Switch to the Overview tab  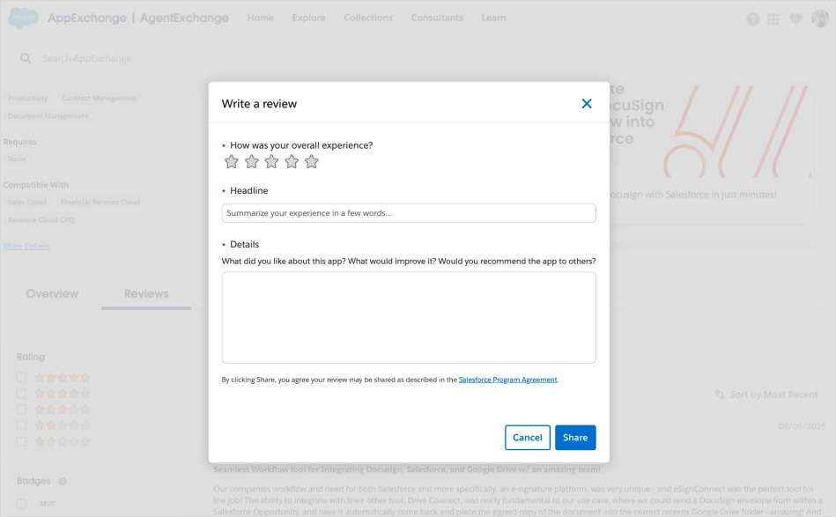click(52, 293)
